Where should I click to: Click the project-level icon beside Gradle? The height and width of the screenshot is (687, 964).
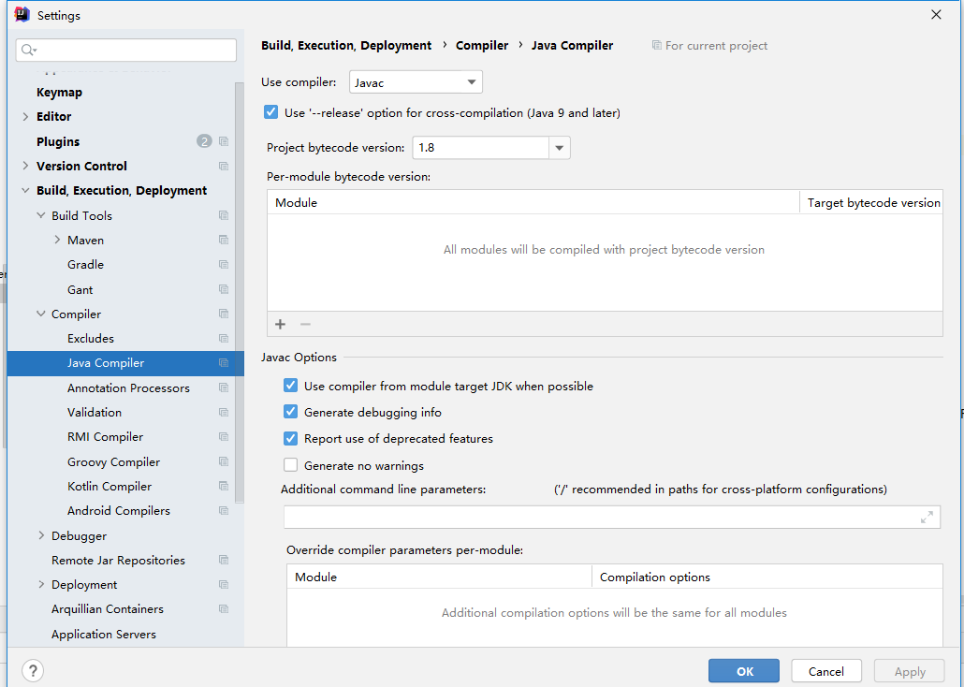point(224,265)
